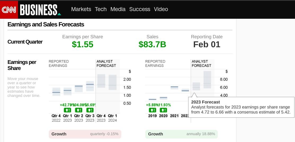Click the red CNN logo
295x142 pixels.
pos(9,10)
